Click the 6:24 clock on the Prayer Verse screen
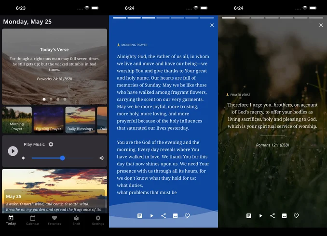The width and height of the screenshot is (327, 236). pyautogui.click(x=239, y=8)
